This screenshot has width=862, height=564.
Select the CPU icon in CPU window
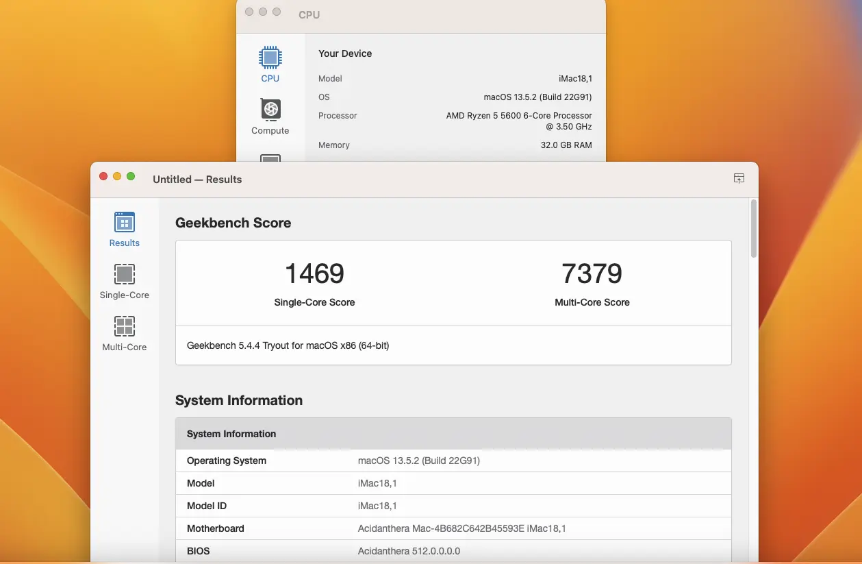pyautogui.click(x=270, y=57)
